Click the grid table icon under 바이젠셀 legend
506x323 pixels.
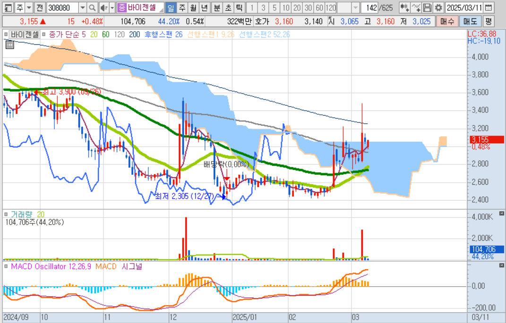pos(9,45)
